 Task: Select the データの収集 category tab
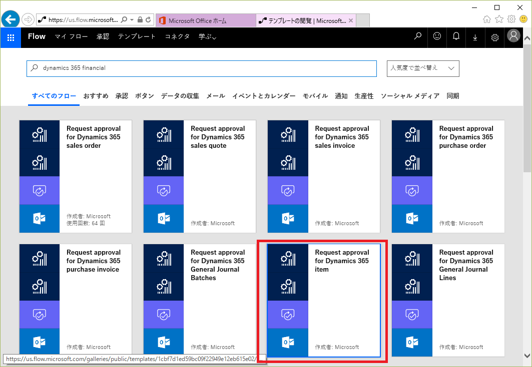(x=180, y=96)
